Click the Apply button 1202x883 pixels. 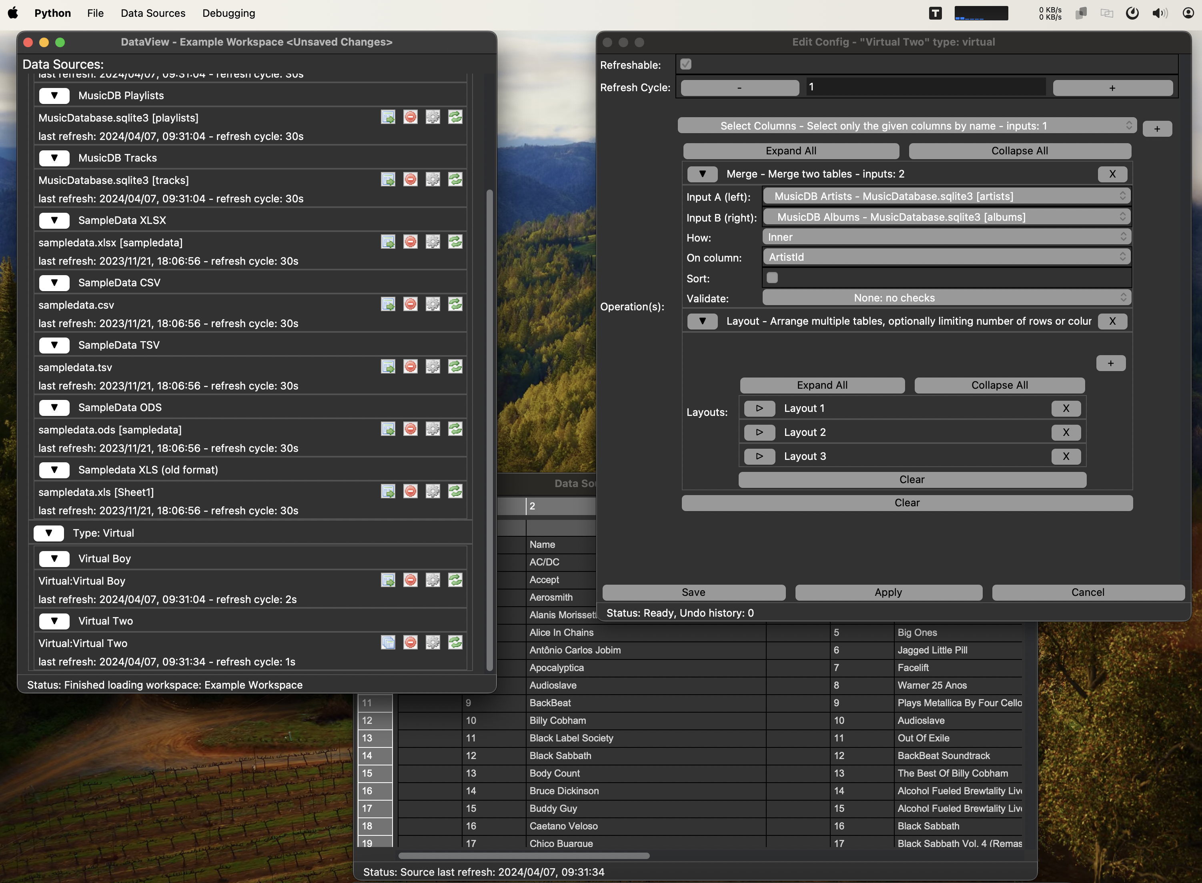[x=888, y=592]
